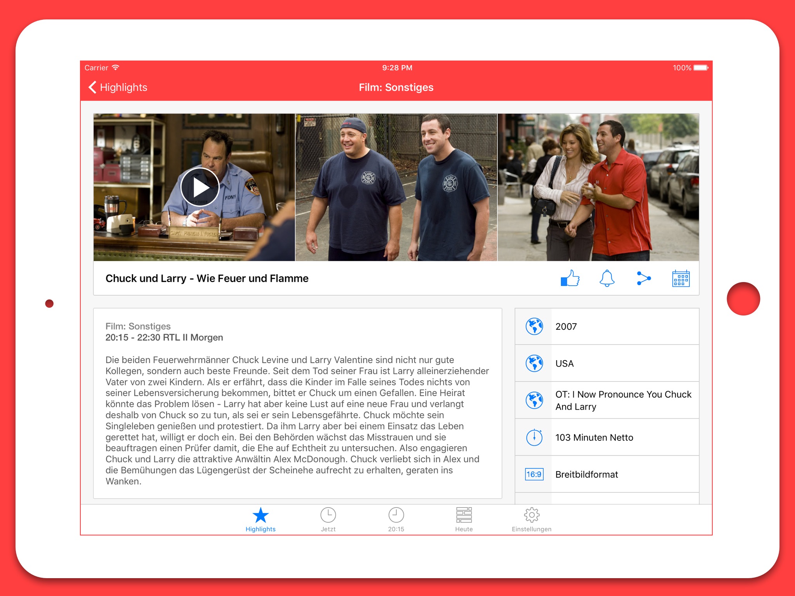
Task: Click the globe icon next to USA
Action: pos(535,363)
